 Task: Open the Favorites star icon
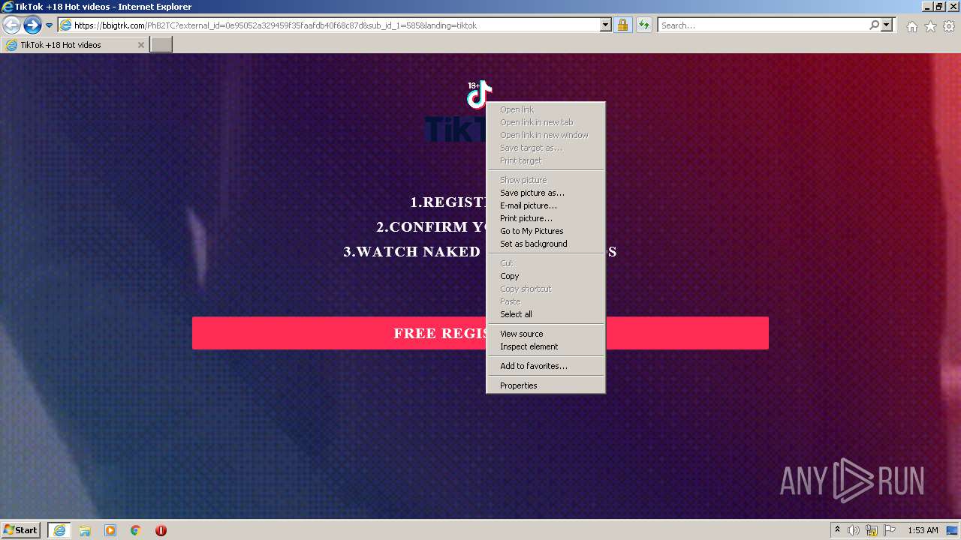point(930,26)
